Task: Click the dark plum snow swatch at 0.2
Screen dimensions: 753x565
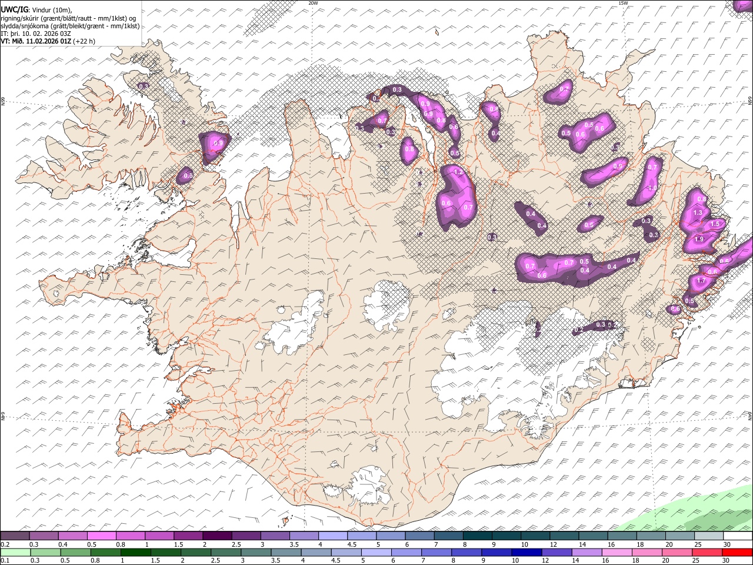Action: [x=15, y=536]
